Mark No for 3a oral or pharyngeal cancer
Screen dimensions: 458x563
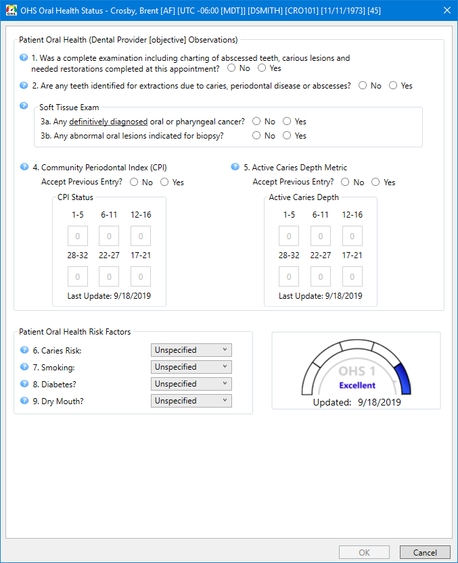(x=256, y=122)
